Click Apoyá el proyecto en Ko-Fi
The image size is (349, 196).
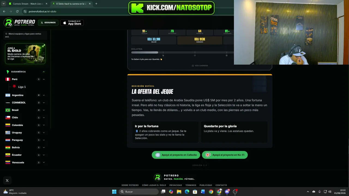pyautogui.click(x=225, y=155)
